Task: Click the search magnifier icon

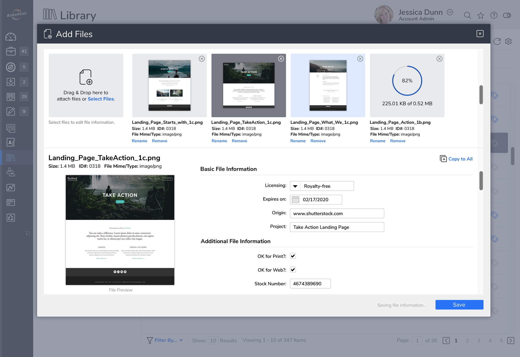Action: coord(467,15)
